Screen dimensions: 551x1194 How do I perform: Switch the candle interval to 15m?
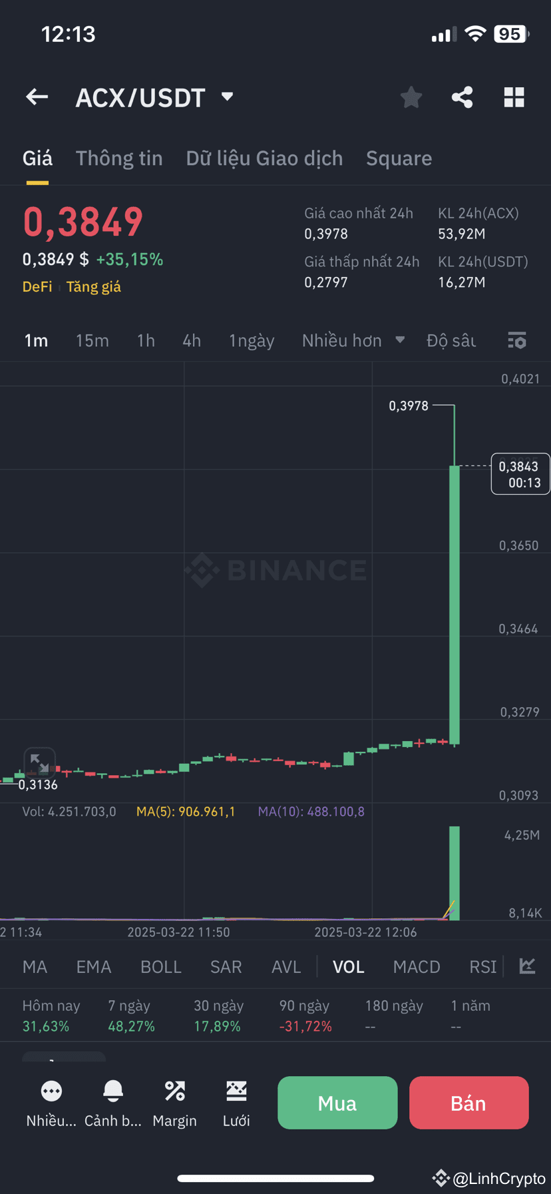click(92, 340)
